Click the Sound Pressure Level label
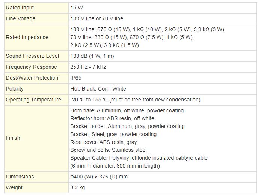Image resolution: width=261 pixels, height=195 pixels. [32, 56]
